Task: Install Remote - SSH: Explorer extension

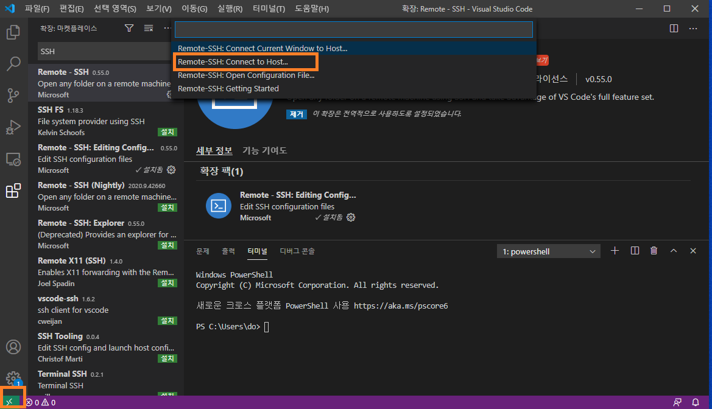Action: click(x=167, y=245)
